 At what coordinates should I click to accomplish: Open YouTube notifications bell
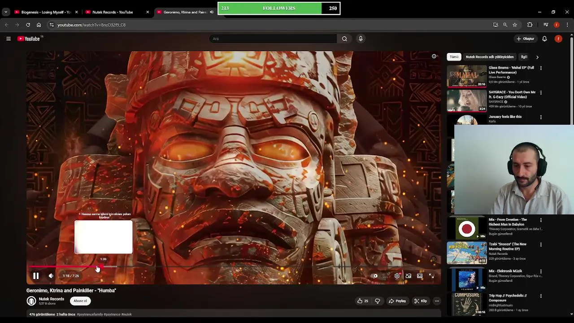click(x=544, y=39)
